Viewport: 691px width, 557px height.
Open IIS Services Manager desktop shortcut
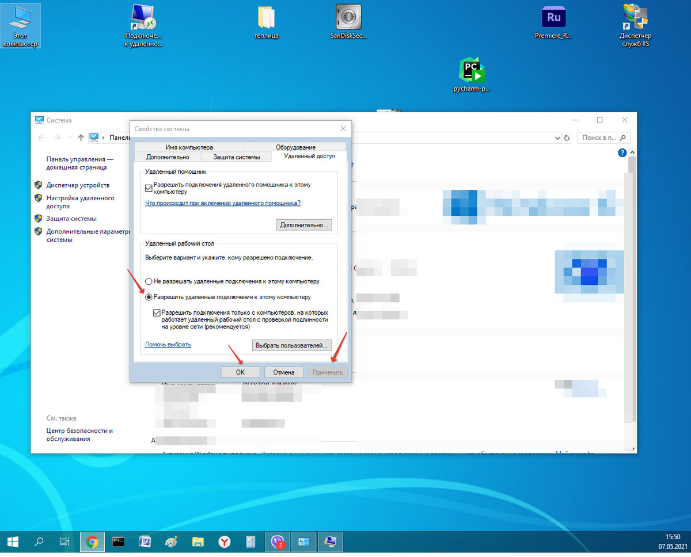pyautogui.click(x=635, y=26)
